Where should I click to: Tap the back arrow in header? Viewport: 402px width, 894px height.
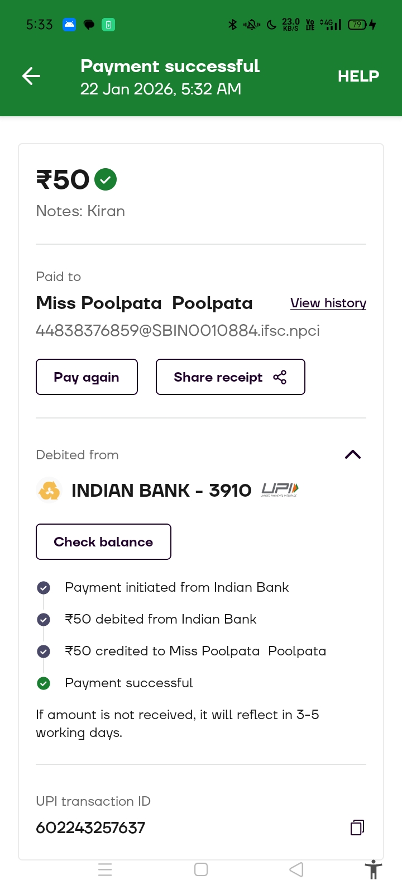point(31,76)
